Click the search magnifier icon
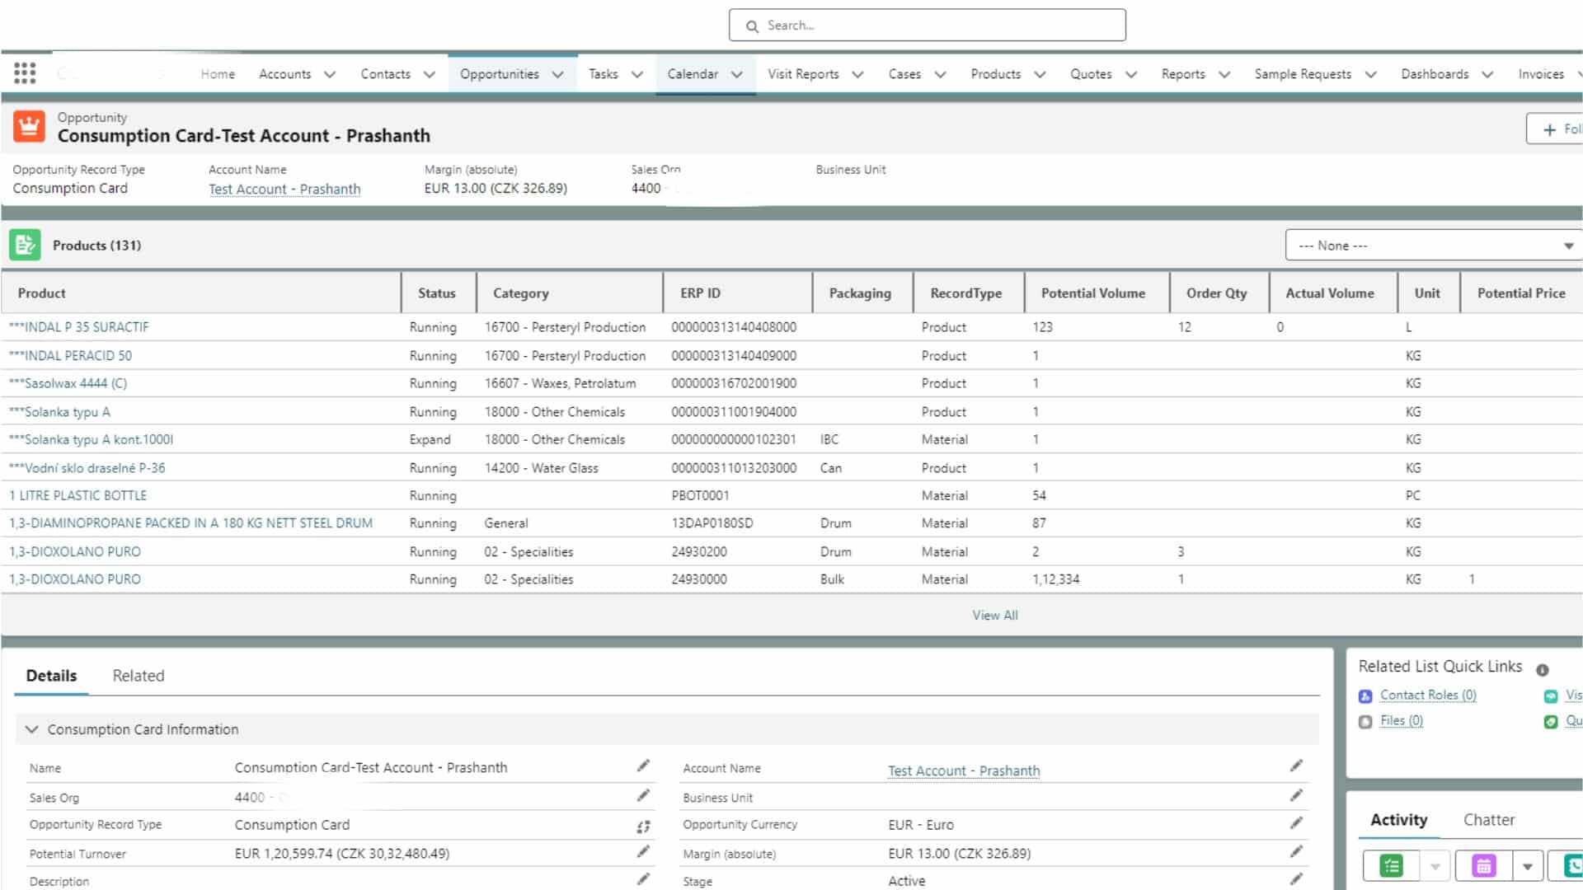Viewport: 1583px width, 890px height. [x=752, y=26]
